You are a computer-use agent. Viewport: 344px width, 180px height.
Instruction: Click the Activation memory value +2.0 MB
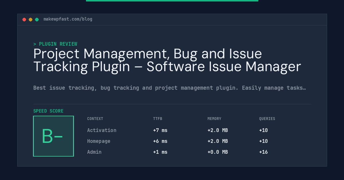pyautogui.click(x=218, y=130)
